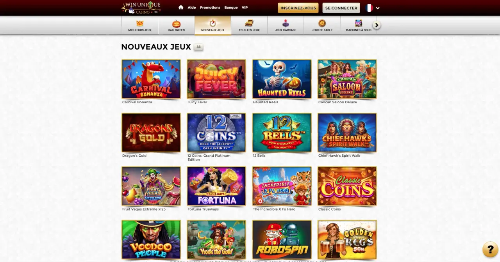Open the Promotions menu item

pos(210,7)
